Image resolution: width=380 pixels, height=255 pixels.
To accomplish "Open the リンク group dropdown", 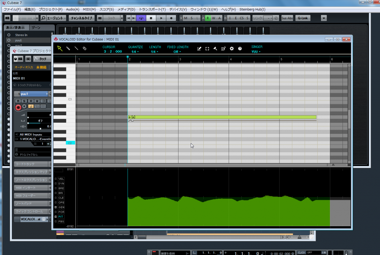I will point(268,18).
